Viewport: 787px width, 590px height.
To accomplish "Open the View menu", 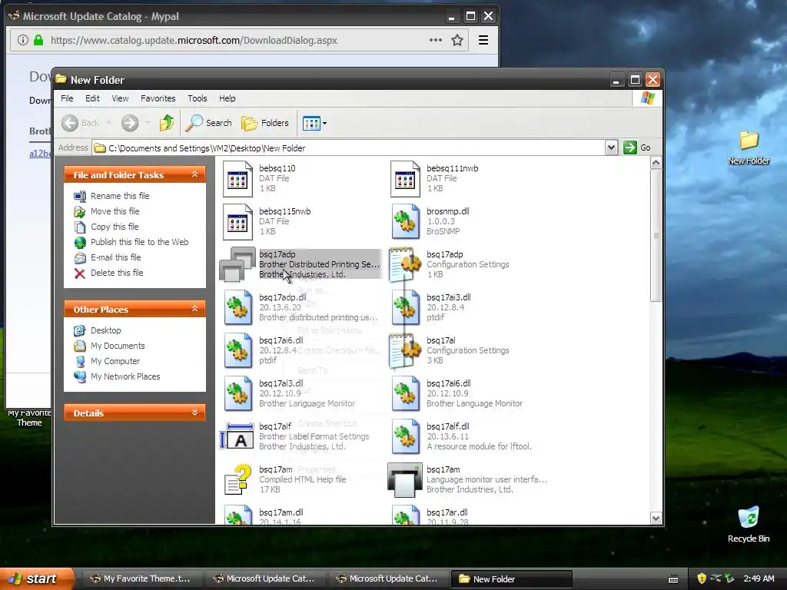I will point(120,98).
